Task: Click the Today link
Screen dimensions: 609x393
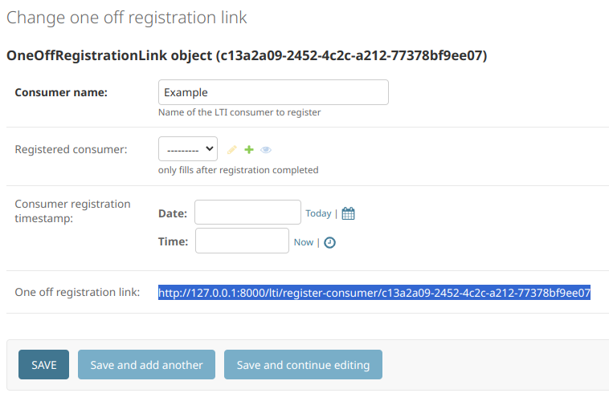Action: (318, 213)
